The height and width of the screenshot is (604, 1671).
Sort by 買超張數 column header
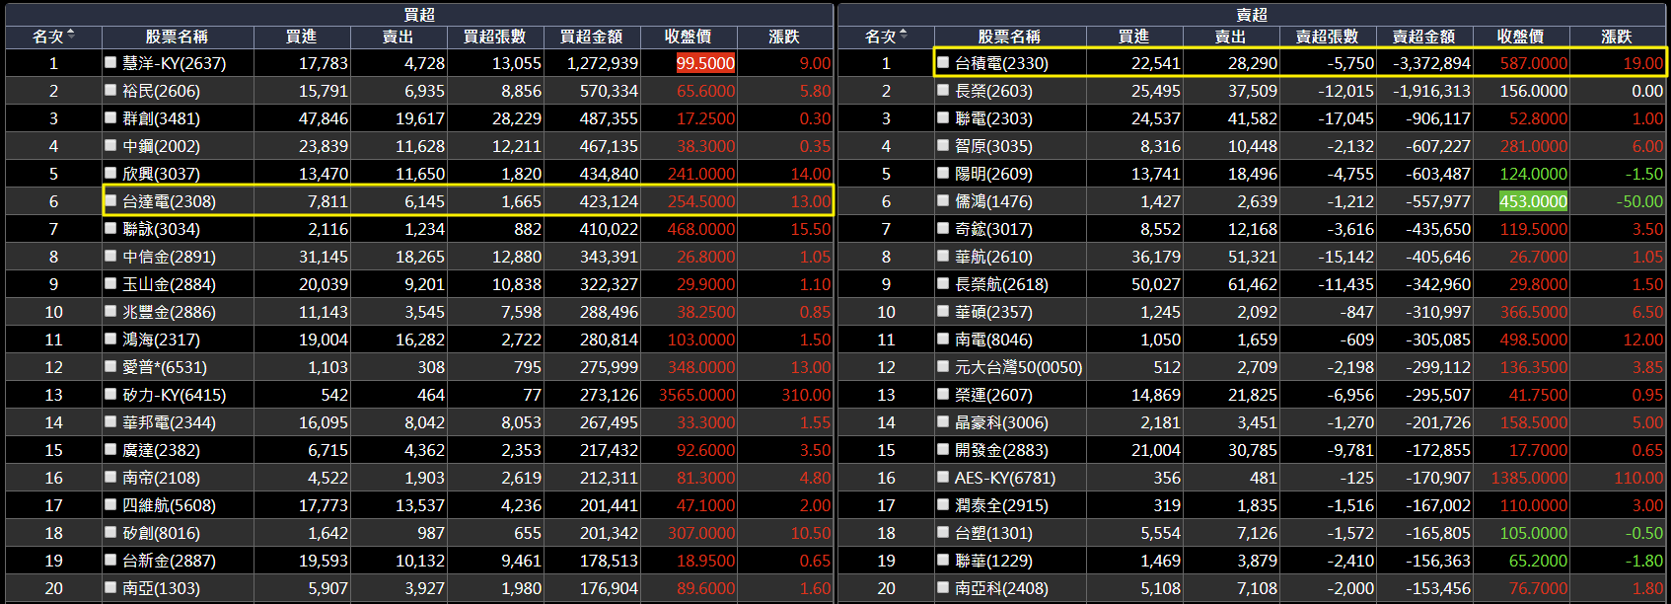coord(494,37)
